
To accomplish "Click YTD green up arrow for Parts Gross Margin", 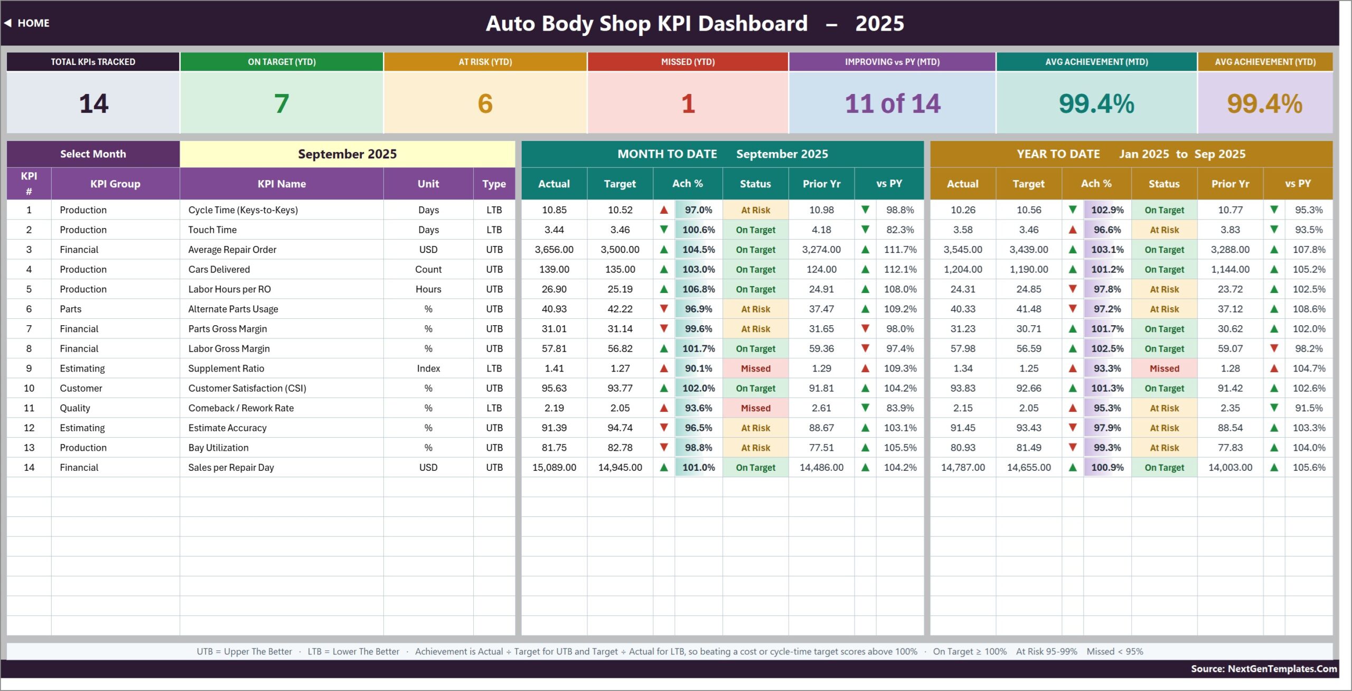I will click(x=1073, y=329).
